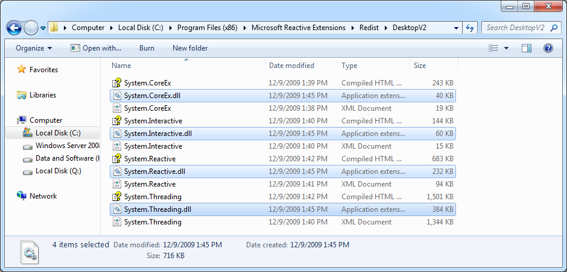
Task: Click the details pane file thumbnail icon
Action: [x=29, y=251]
